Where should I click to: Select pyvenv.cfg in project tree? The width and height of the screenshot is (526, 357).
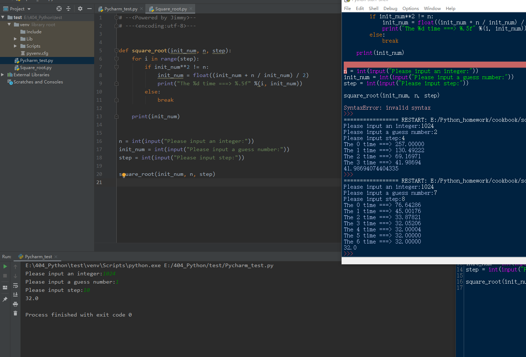click(x=34, y=53)
